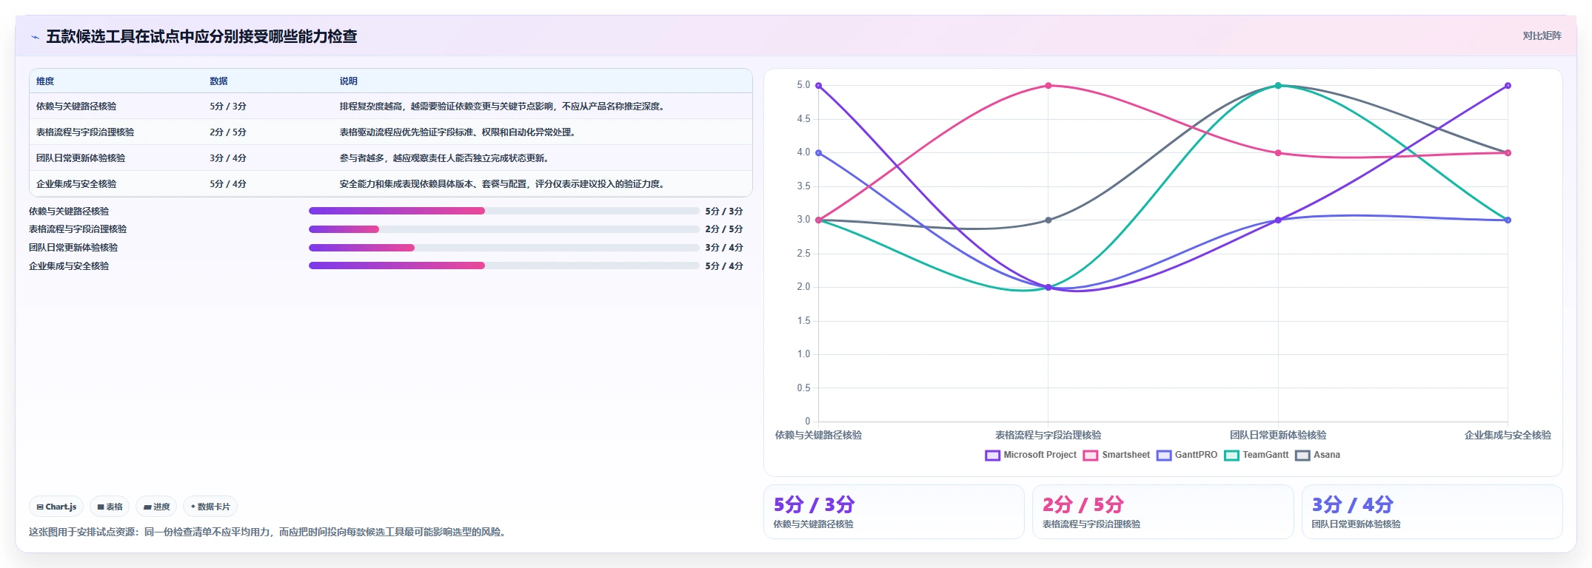The width and height of the screenshot is (1592, 568).
Task: Click the 进度 tag chip
Action: tap(156, 507)
